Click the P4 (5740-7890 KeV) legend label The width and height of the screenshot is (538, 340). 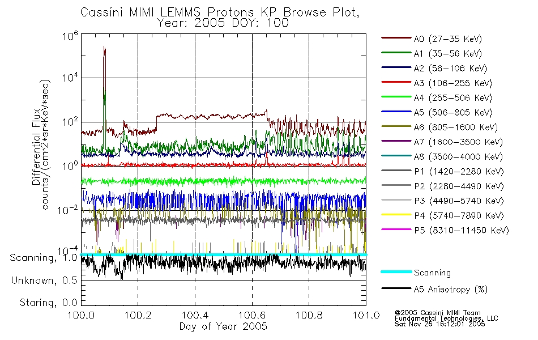pyautogui.click(x=459, y=216)
